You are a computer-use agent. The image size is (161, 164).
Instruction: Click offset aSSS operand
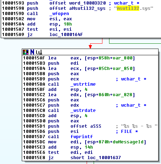click(86, 126)
